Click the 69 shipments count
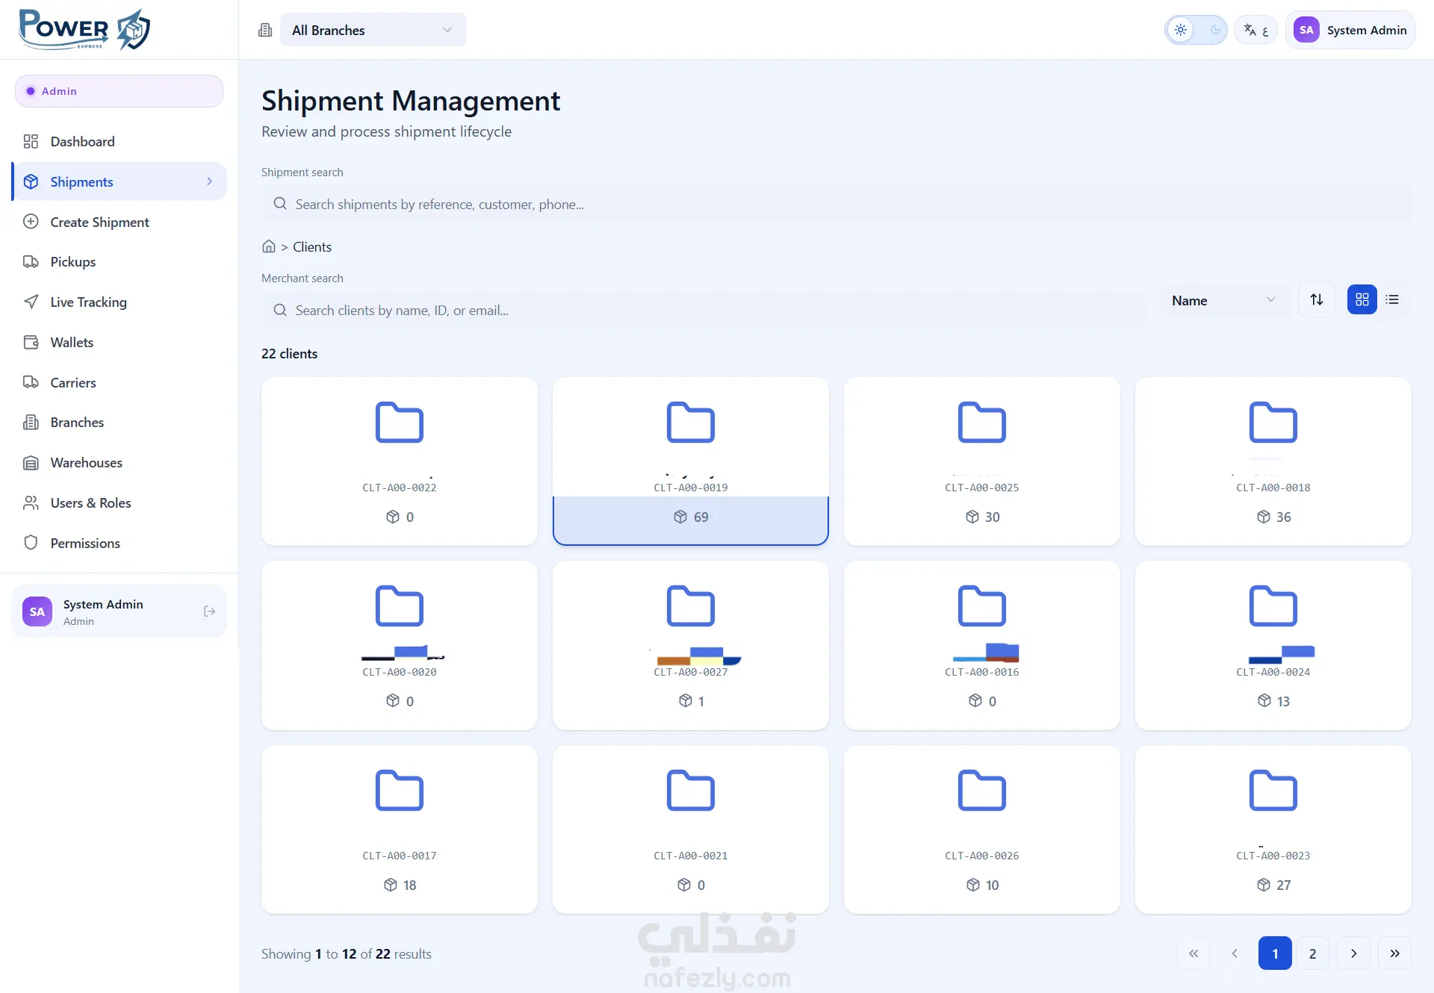1434x993 pixels. point(691,517)
